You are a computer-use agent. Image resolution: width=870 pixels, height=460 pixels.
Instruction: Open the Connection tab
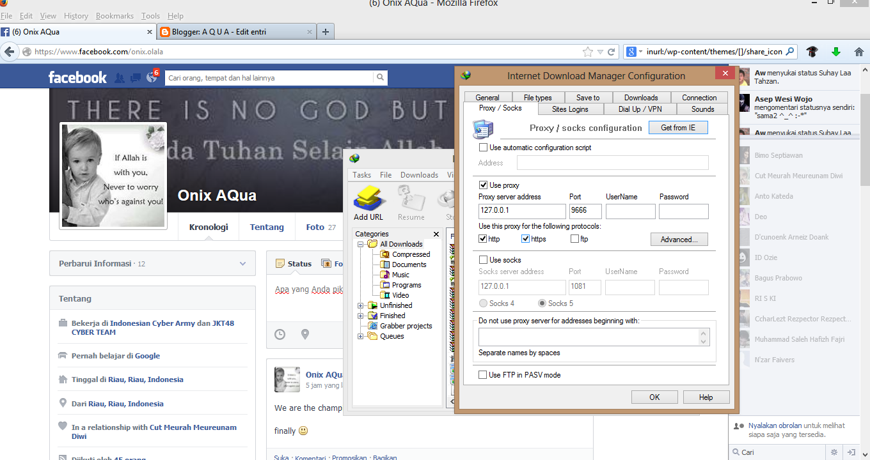699,98
